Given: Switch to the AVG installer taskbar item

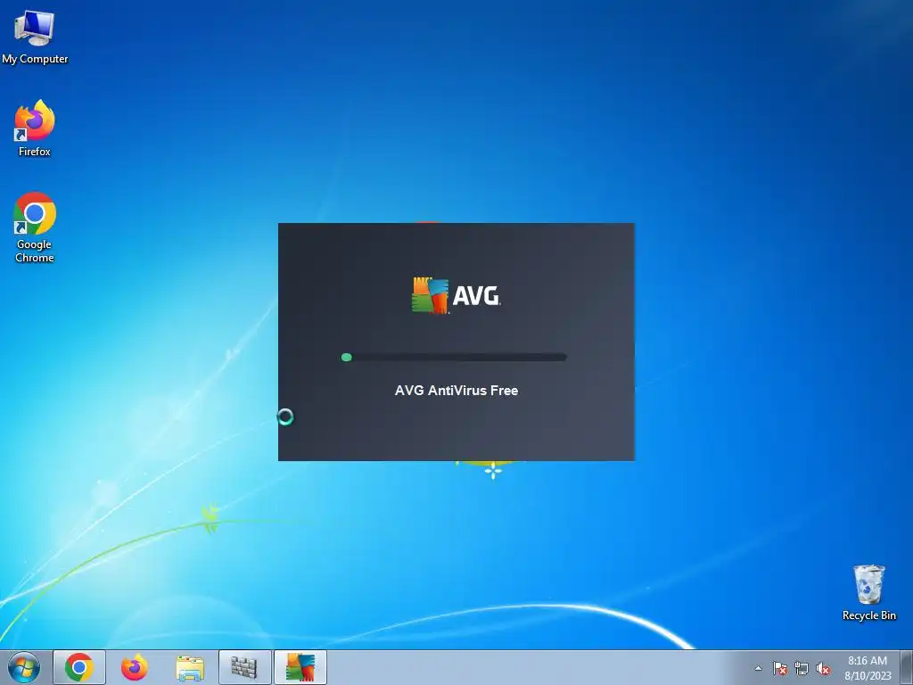Looking at the screenshot, I should pyautogui.click(x=300, y=667).
